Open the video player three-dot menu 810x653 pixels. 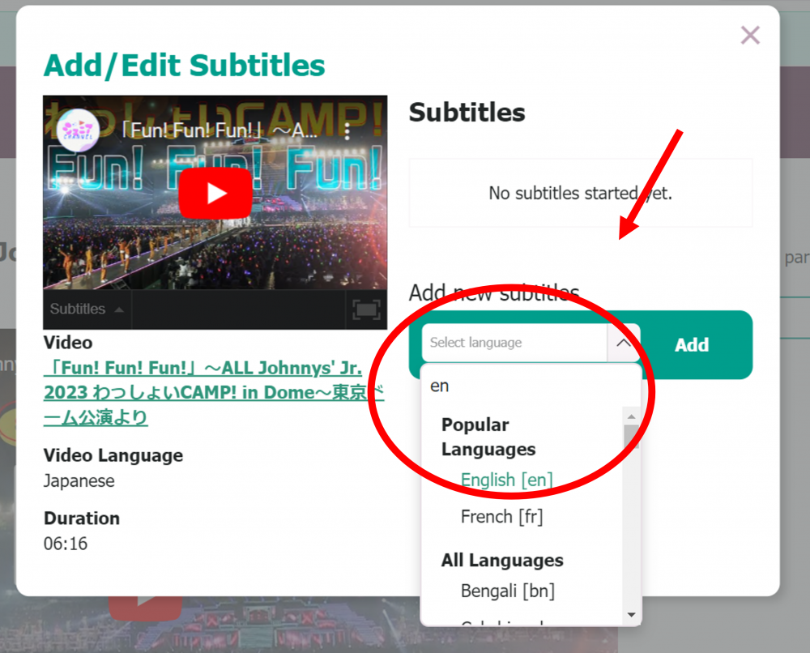347,130
